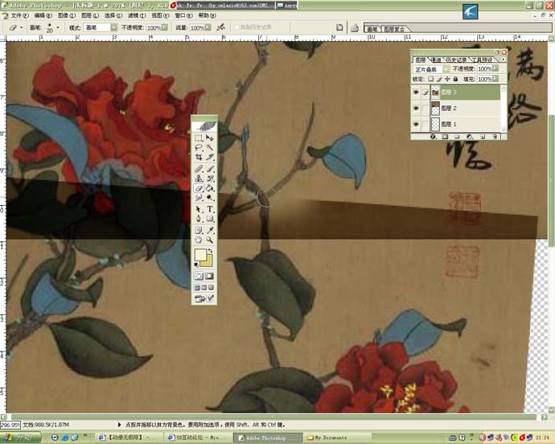Viewport: 555px width, 444px height.
Task: Open the 流量 slider arrow
Action: pyautogui.click(x=208, y=27)
